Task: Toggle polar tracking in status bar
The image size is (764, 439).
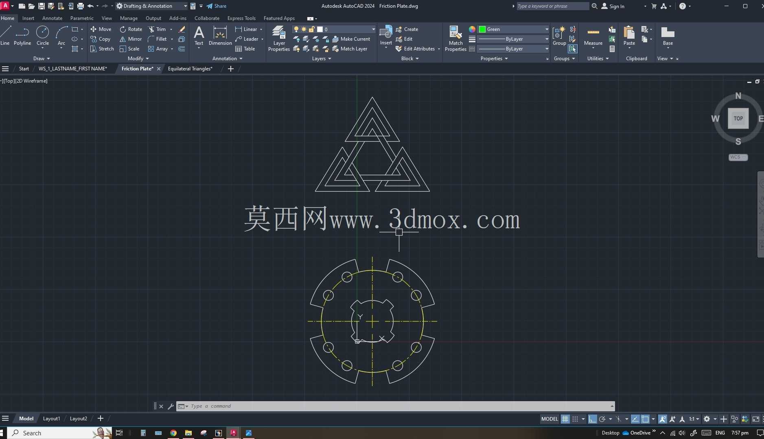Action: pyautogui.click(x=602, y=419)
